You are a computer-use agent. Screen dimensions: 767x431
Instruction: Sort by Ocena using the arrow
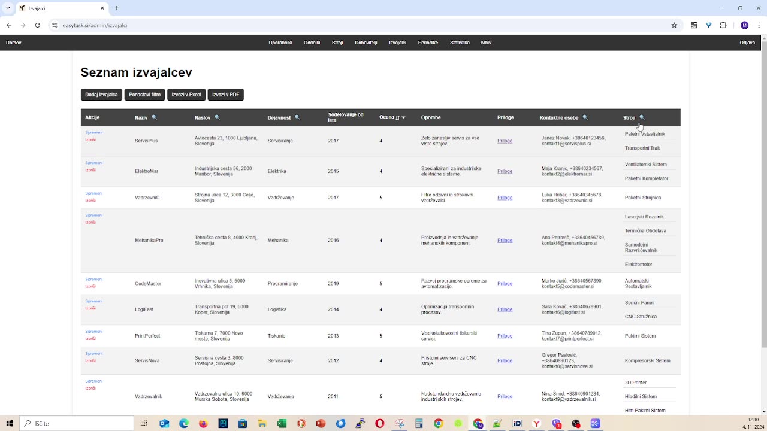coord(403,117)
